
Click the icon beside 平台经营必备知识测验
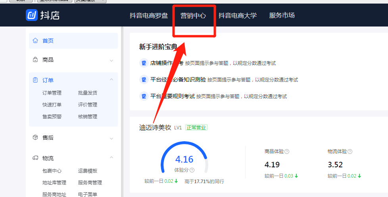(x=144, y=80)
